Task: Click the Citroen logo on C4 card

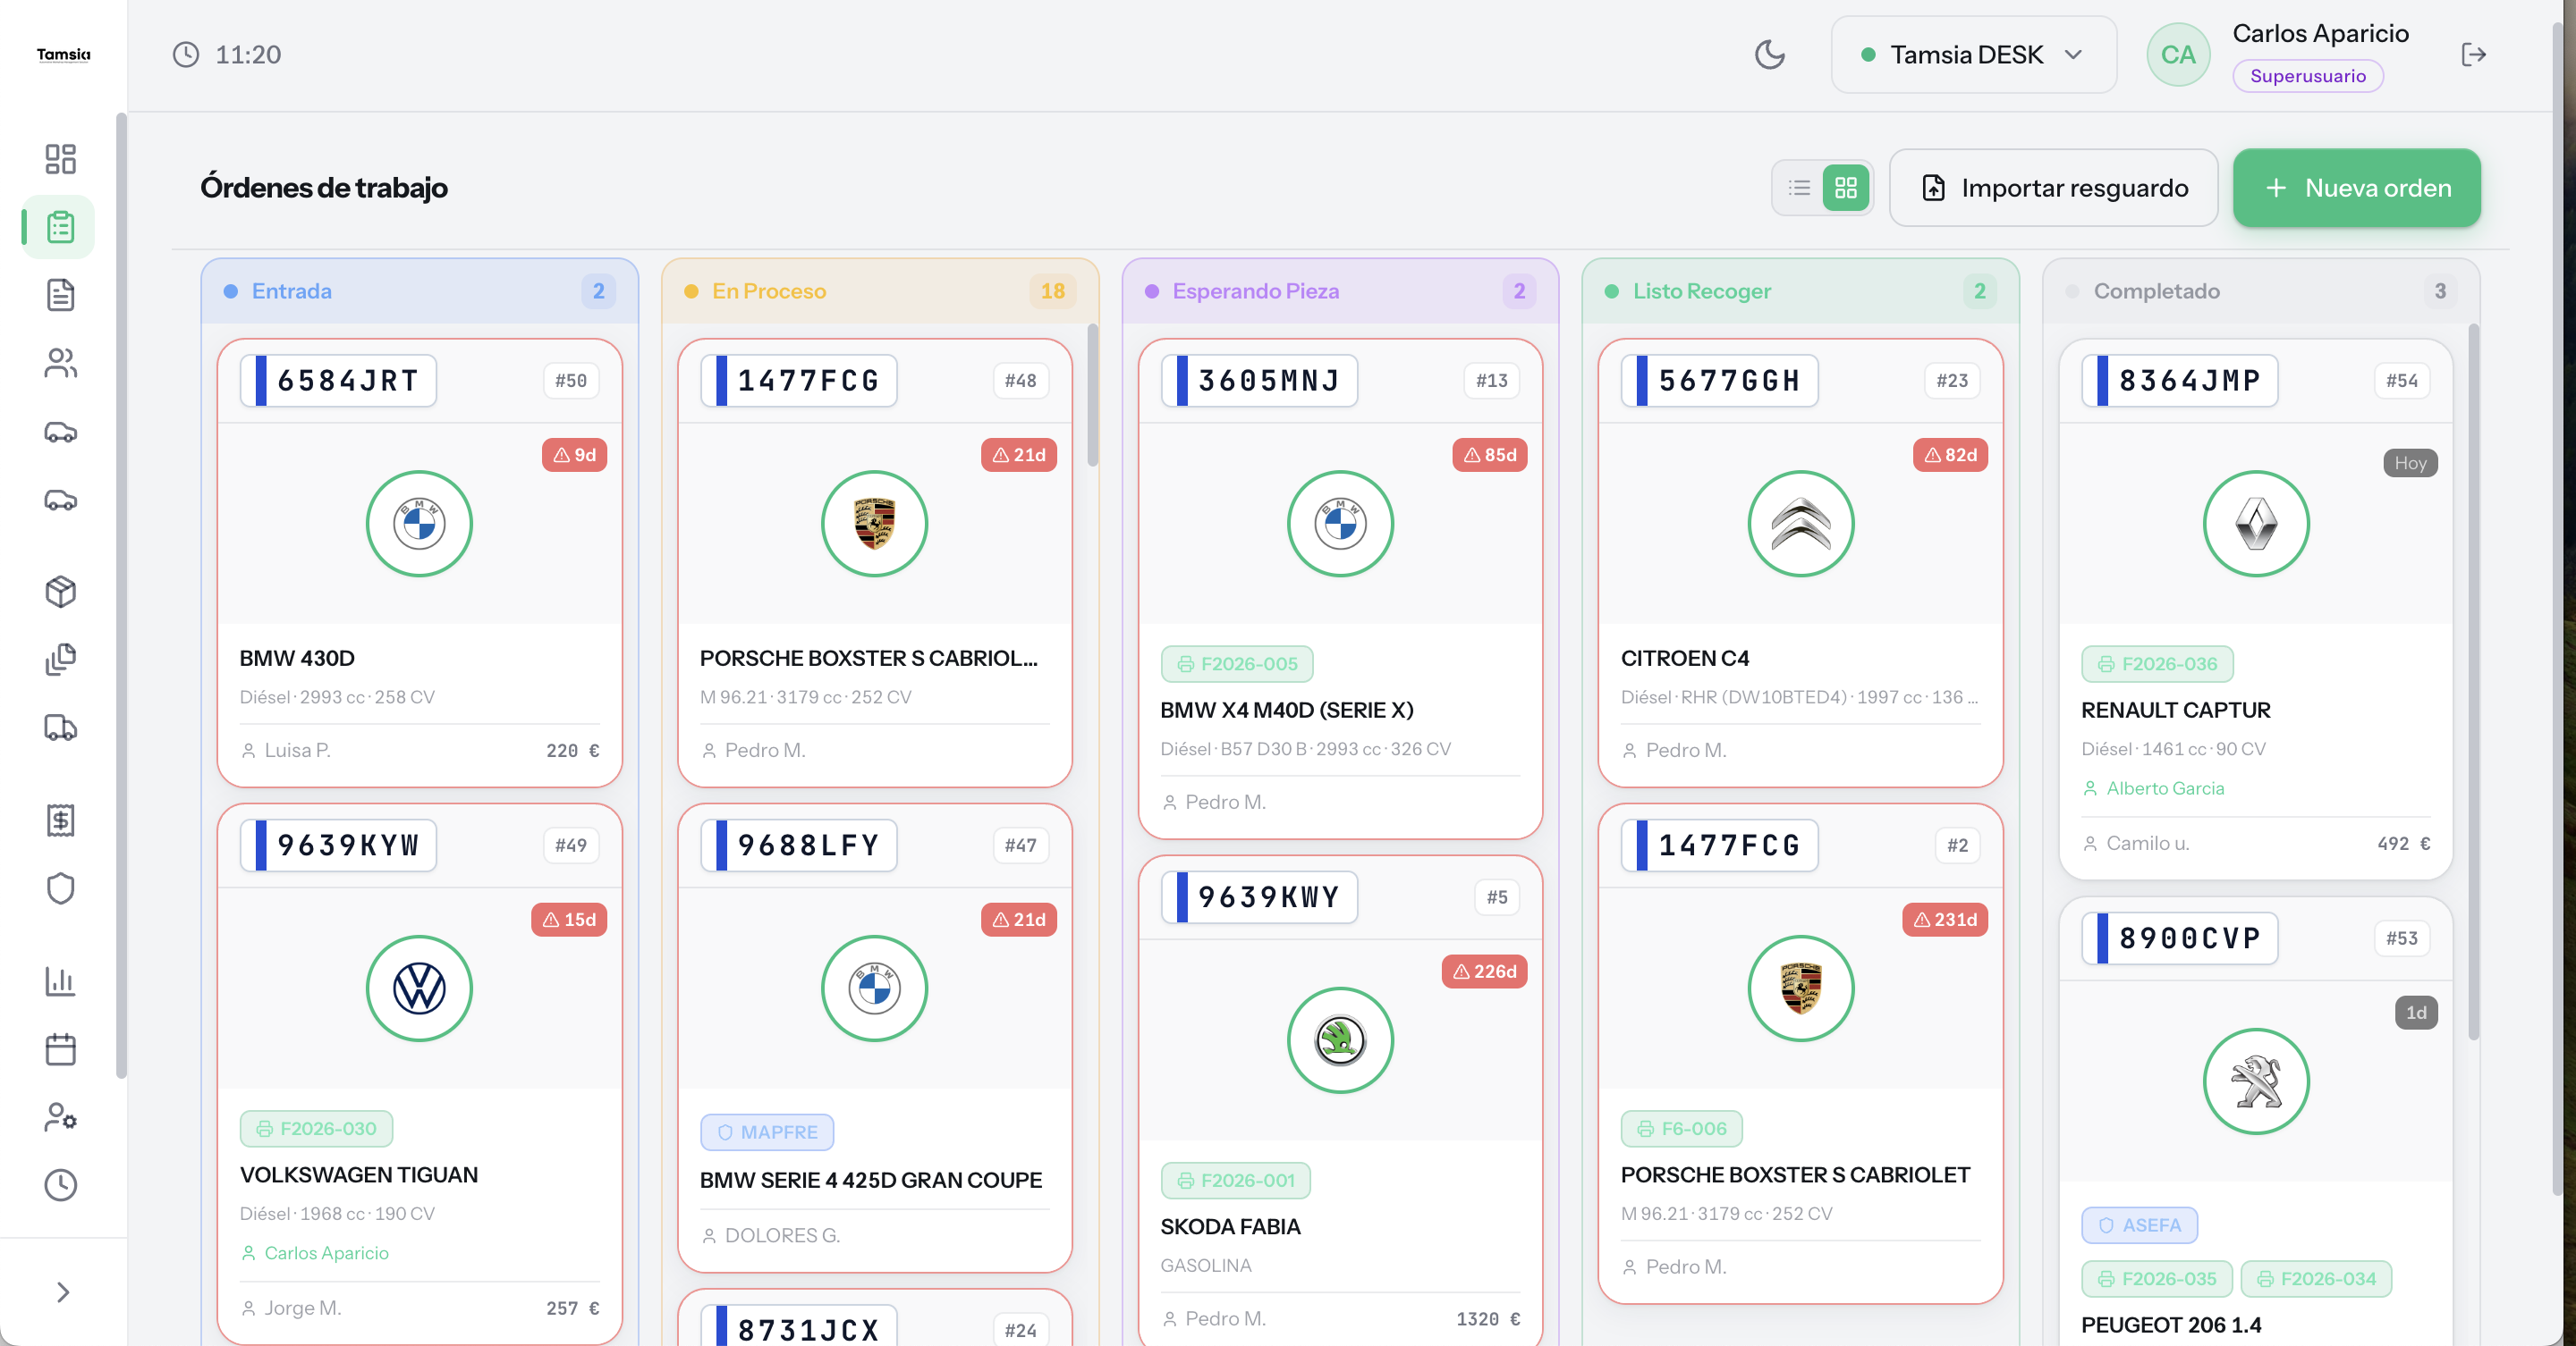Action: [x=1801, y=524]
